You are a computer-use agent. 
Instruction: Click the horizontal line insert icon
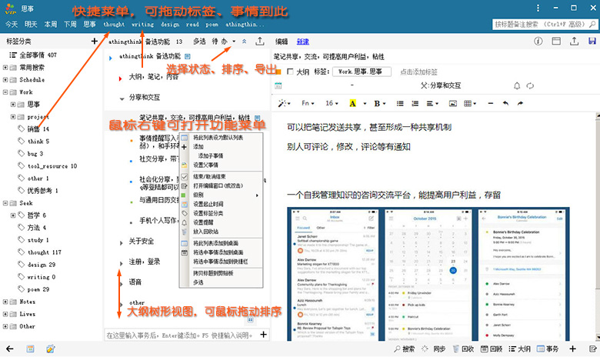(x=491, y=103)
